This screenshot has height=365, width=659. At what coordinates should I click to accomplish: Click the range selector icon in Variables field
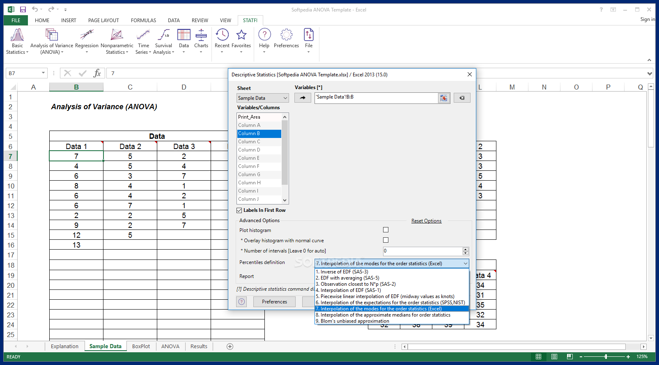(x=444, y=98)
